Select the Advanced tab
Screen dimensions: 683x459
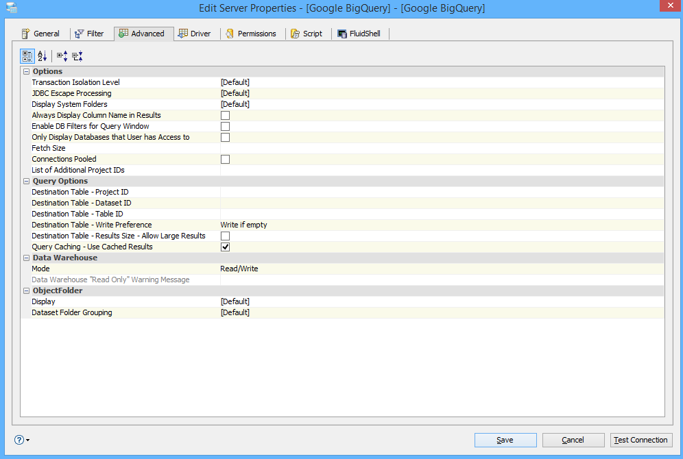[x=143, y=34]
